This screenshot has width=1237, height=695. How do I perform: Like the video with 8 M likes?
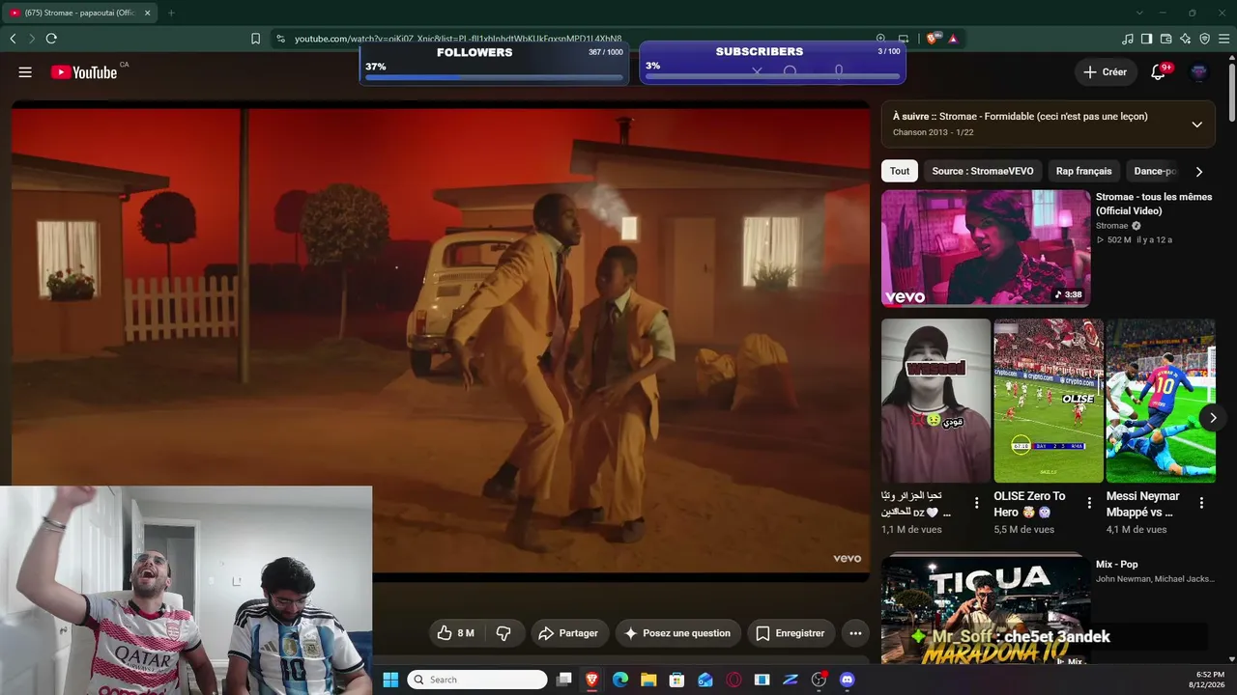pyautogui.click(x=454, y=633)
